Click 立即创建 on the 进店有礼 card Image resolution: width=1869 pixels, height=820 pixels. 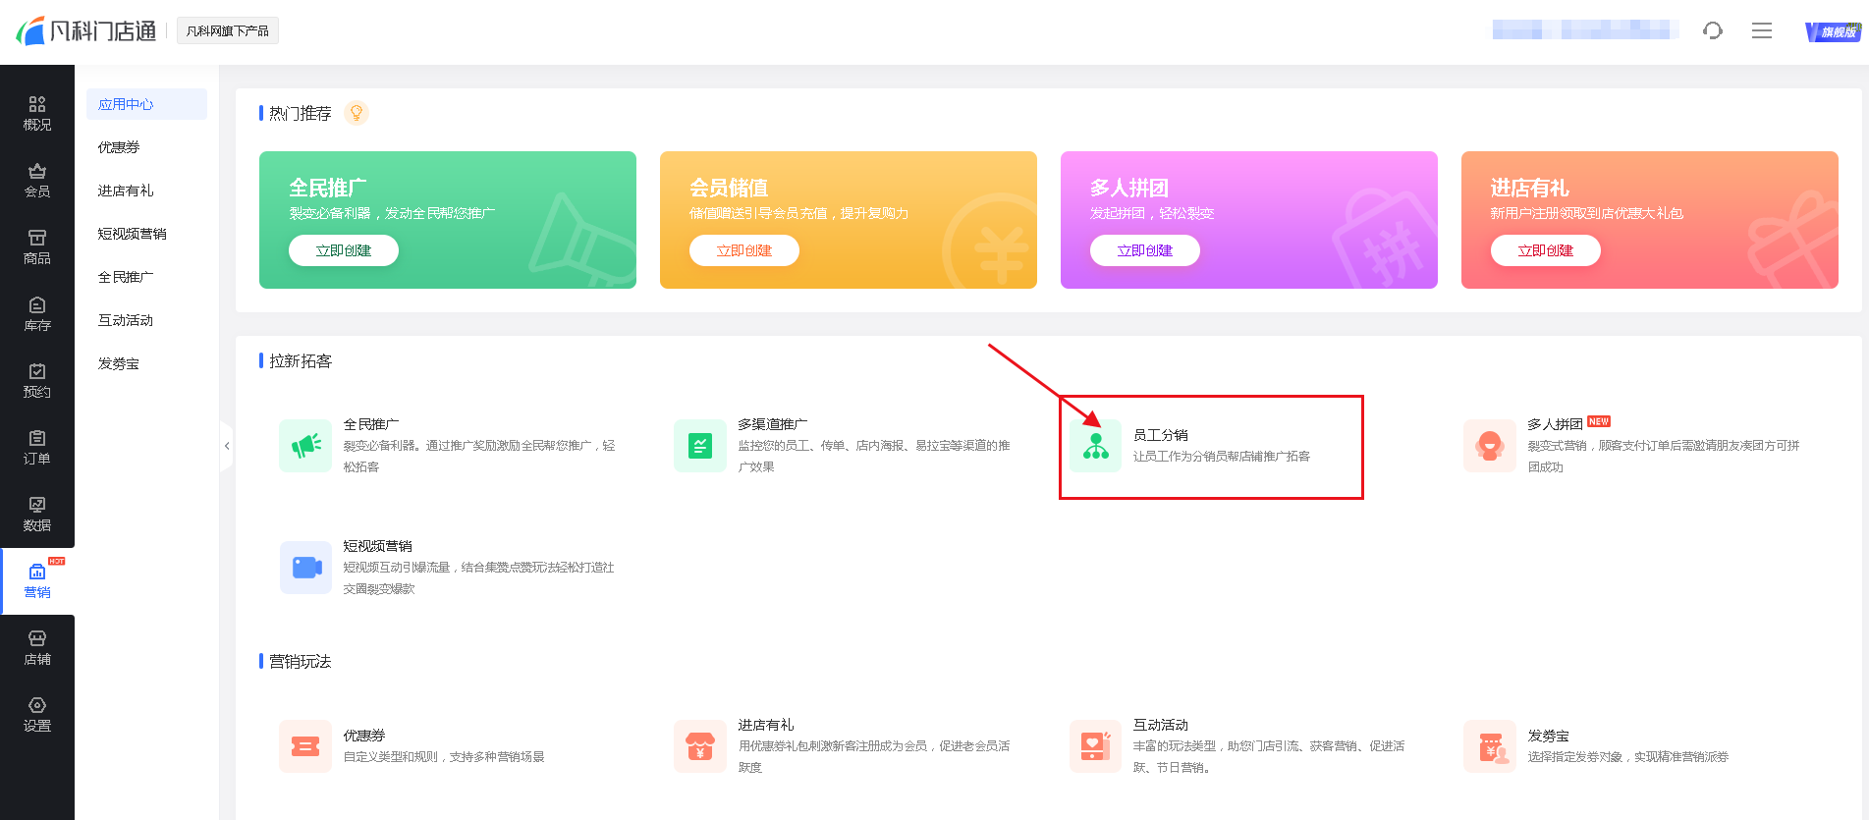point(1546,250)
